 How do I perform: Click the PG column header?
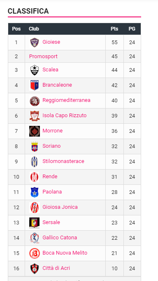click(132, 29)
